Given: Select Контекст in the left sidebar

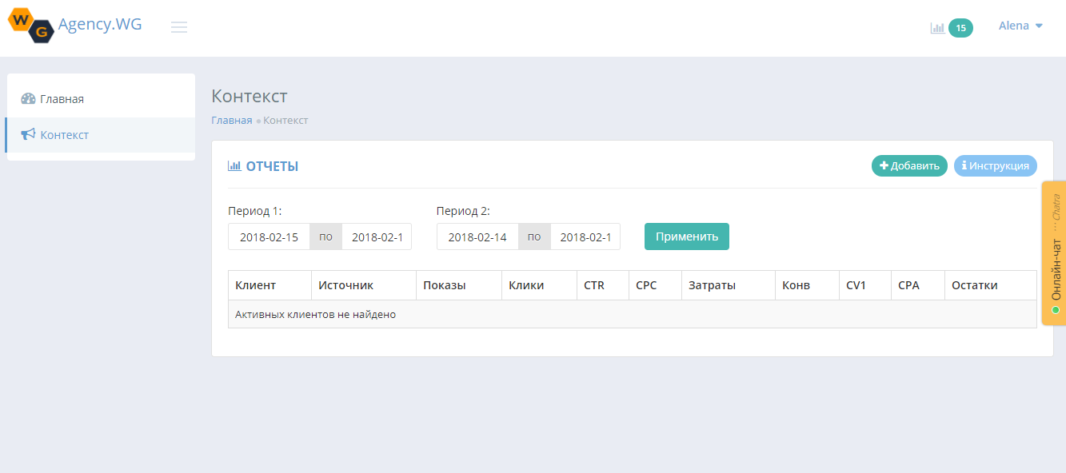Looking at the screenshot, I should click(x=64, y=134).
